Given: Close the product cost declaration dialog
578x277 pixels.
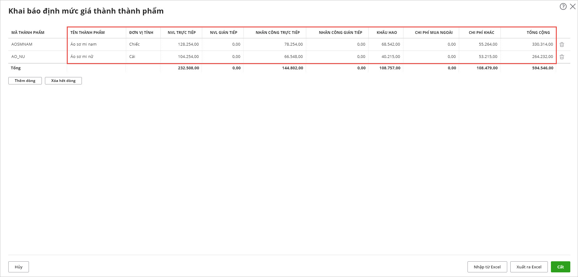Looking at the screenshot, I should (x=572, y=6).
